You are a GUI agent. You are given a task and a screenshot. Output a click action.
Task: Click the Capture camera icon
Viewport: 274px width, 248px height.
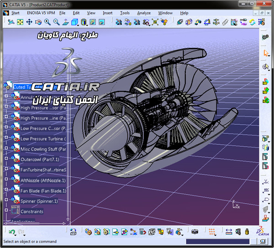[x=195, y=232]
